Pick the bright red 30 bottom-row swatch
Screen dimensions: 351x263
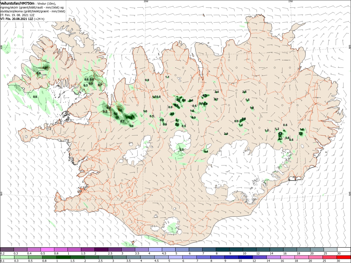pyautogui.click(x=344, y=257)
